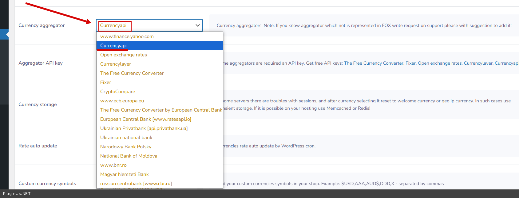Select www.ecb.europa.eu option
Viewport: 519px width, 198px height.
click(x=122, y=101)
